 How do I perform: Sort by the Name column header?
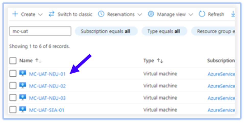pos(26,61)
